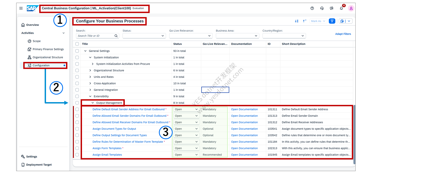Collapse the Activities section chevron
This screenshot has width=433, height=174.
[x=64, y=33]
